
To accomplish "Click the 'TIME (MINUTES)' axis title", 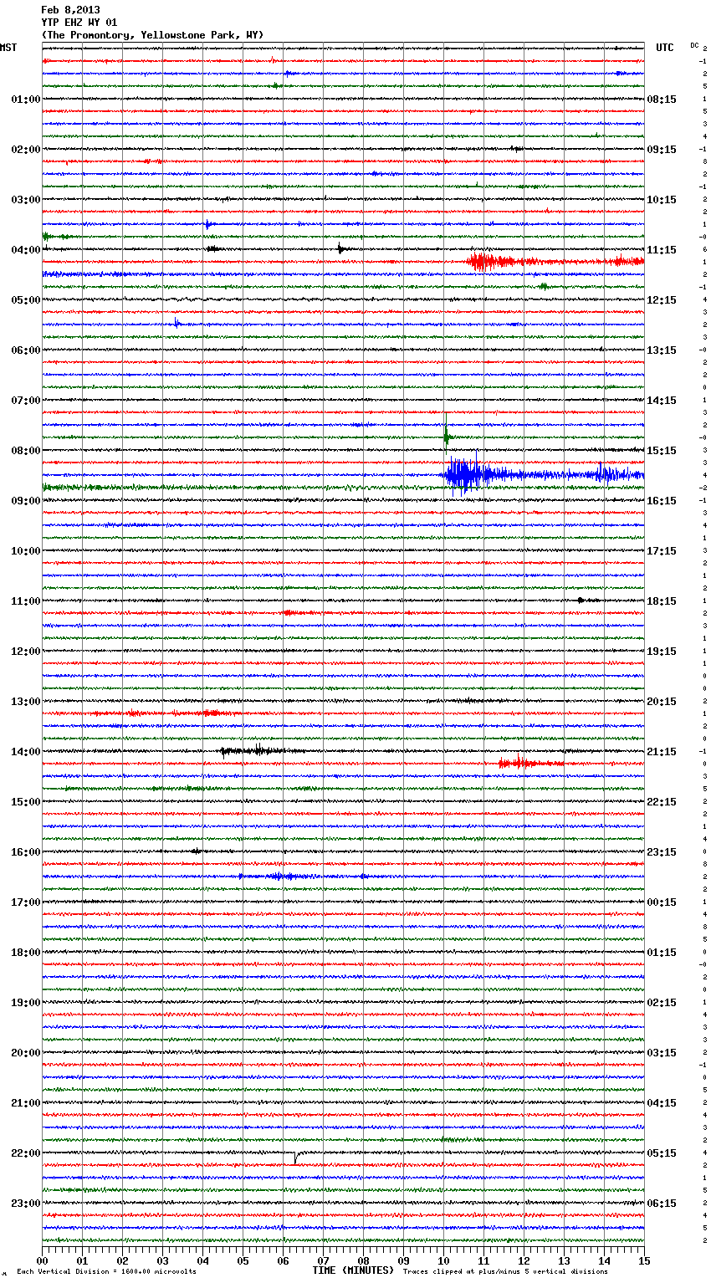I will point(353,1270).
